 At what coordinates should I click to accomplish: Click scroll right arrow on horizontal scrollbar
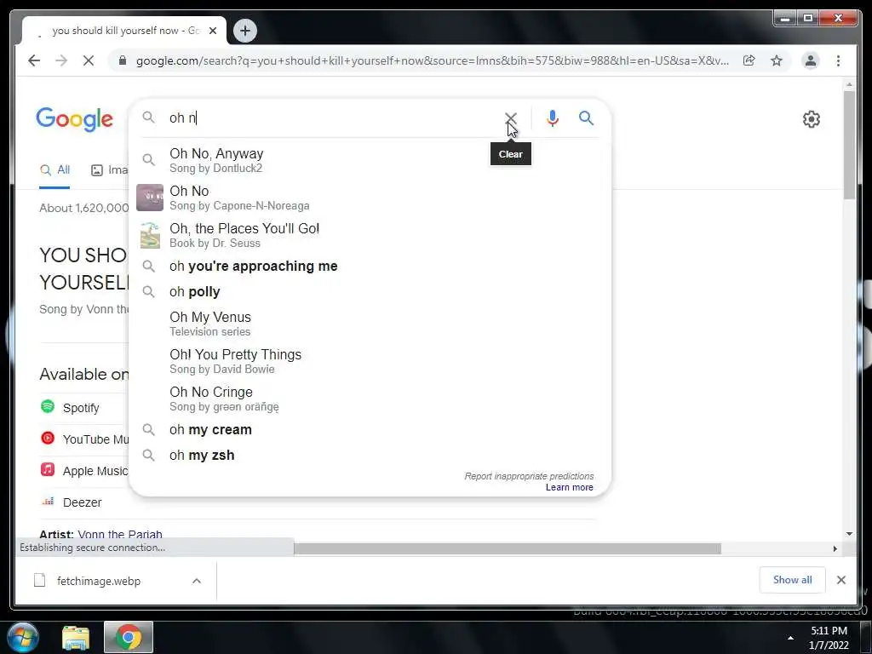click(835, 549)
